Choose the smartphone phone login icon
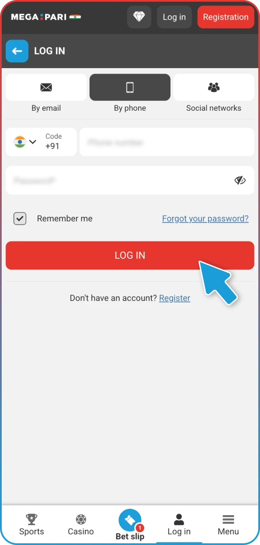The image size is (260, 545). [130, 87]
